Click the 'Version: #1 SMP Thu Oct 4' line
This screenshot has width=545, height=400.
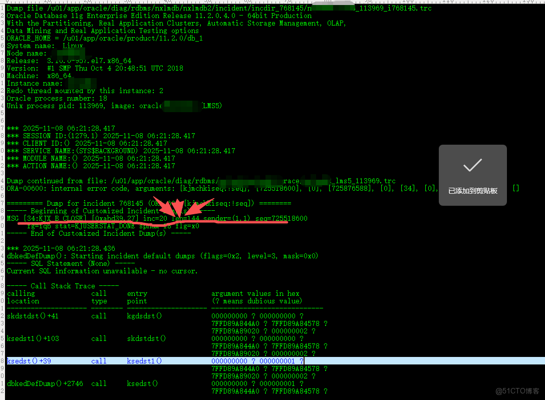pos(95,69)
